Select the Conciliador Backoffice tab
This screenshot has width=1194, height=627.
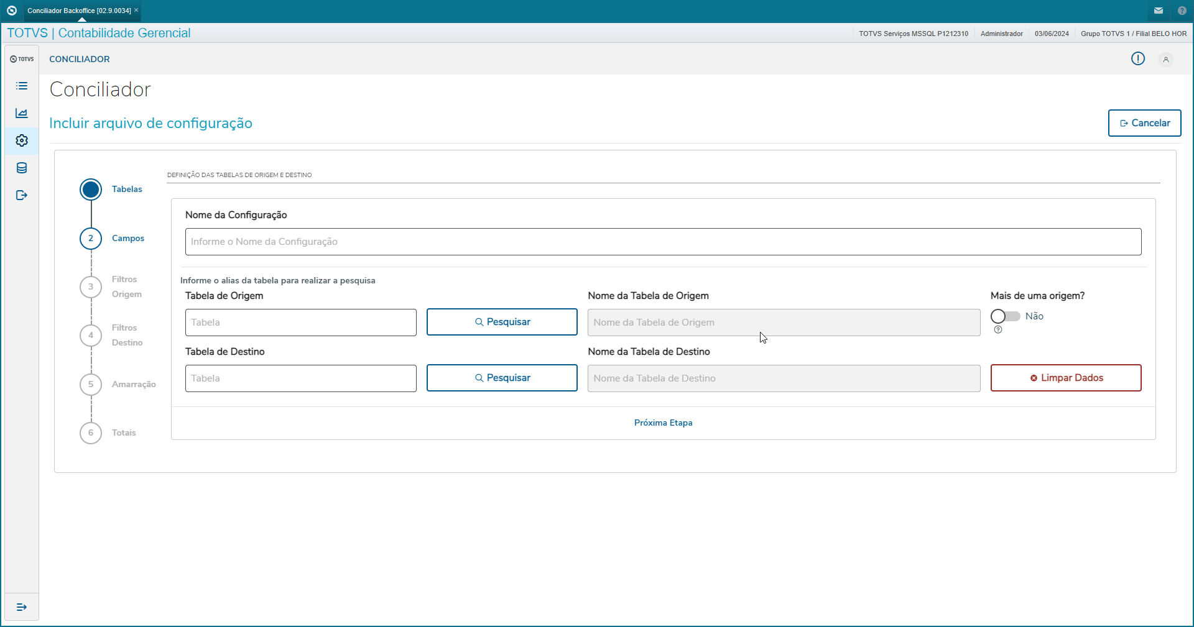tap(79, 11)
